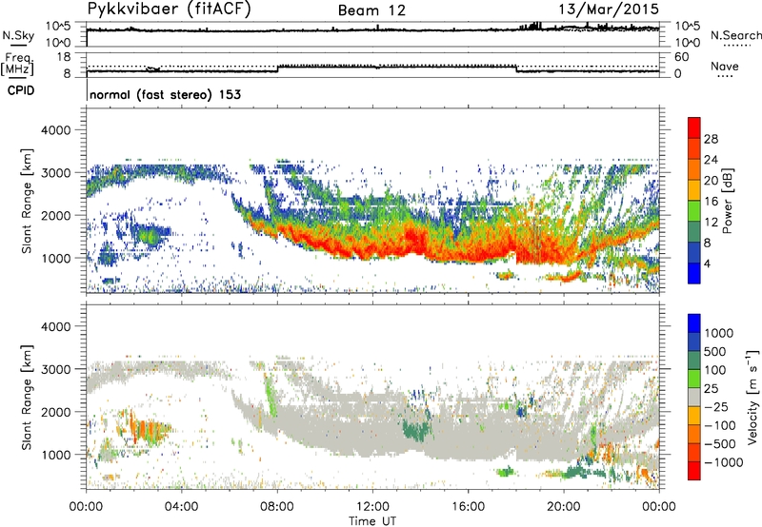Click the Velocity [m s⁻¹] colorbar title

coord(752,397)
